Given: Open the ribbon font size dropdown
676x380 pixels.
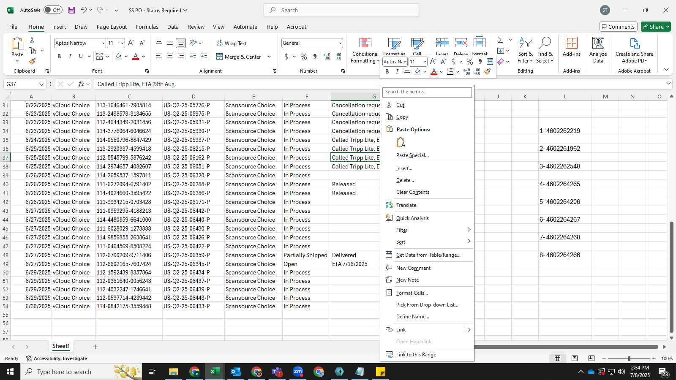Looking at the screenshot, I should [122, 43].
